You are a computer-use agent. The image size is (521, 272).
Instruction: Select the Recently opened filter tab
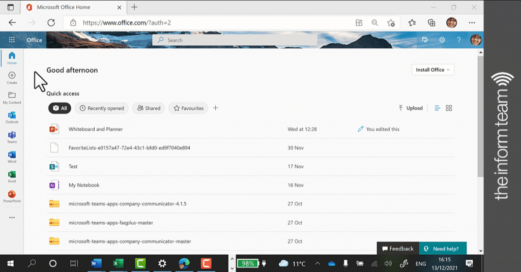[x=102, y=108]
